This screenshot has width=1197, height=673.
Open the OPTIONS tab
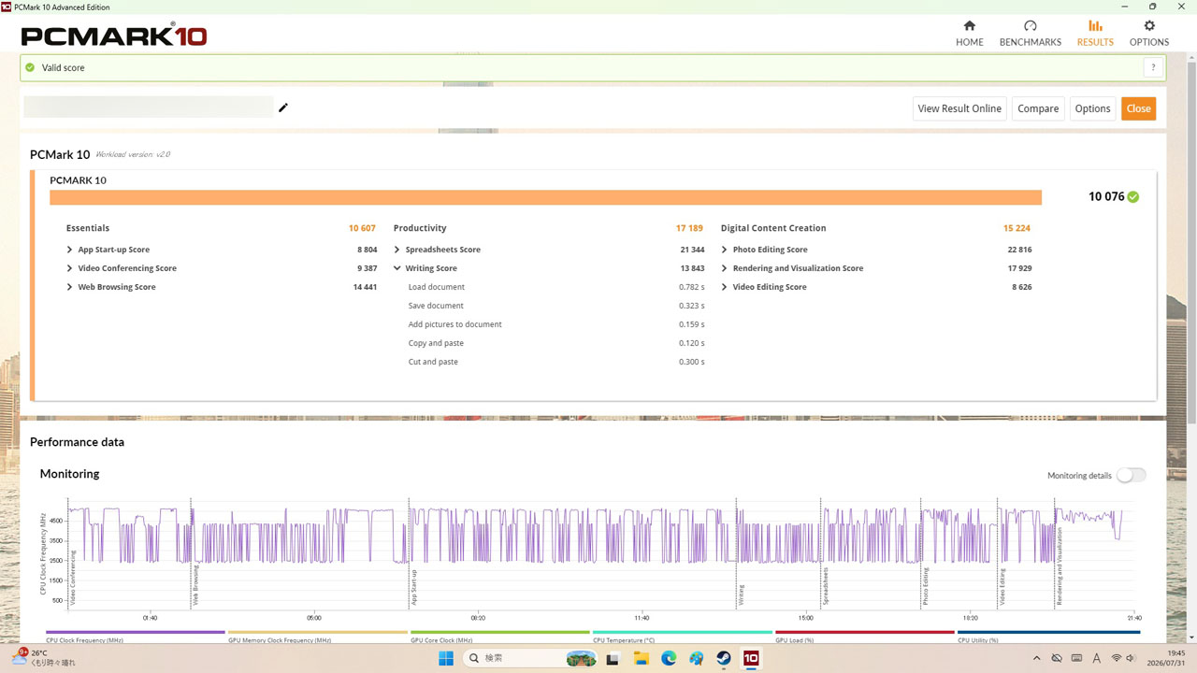point(1149,34)
